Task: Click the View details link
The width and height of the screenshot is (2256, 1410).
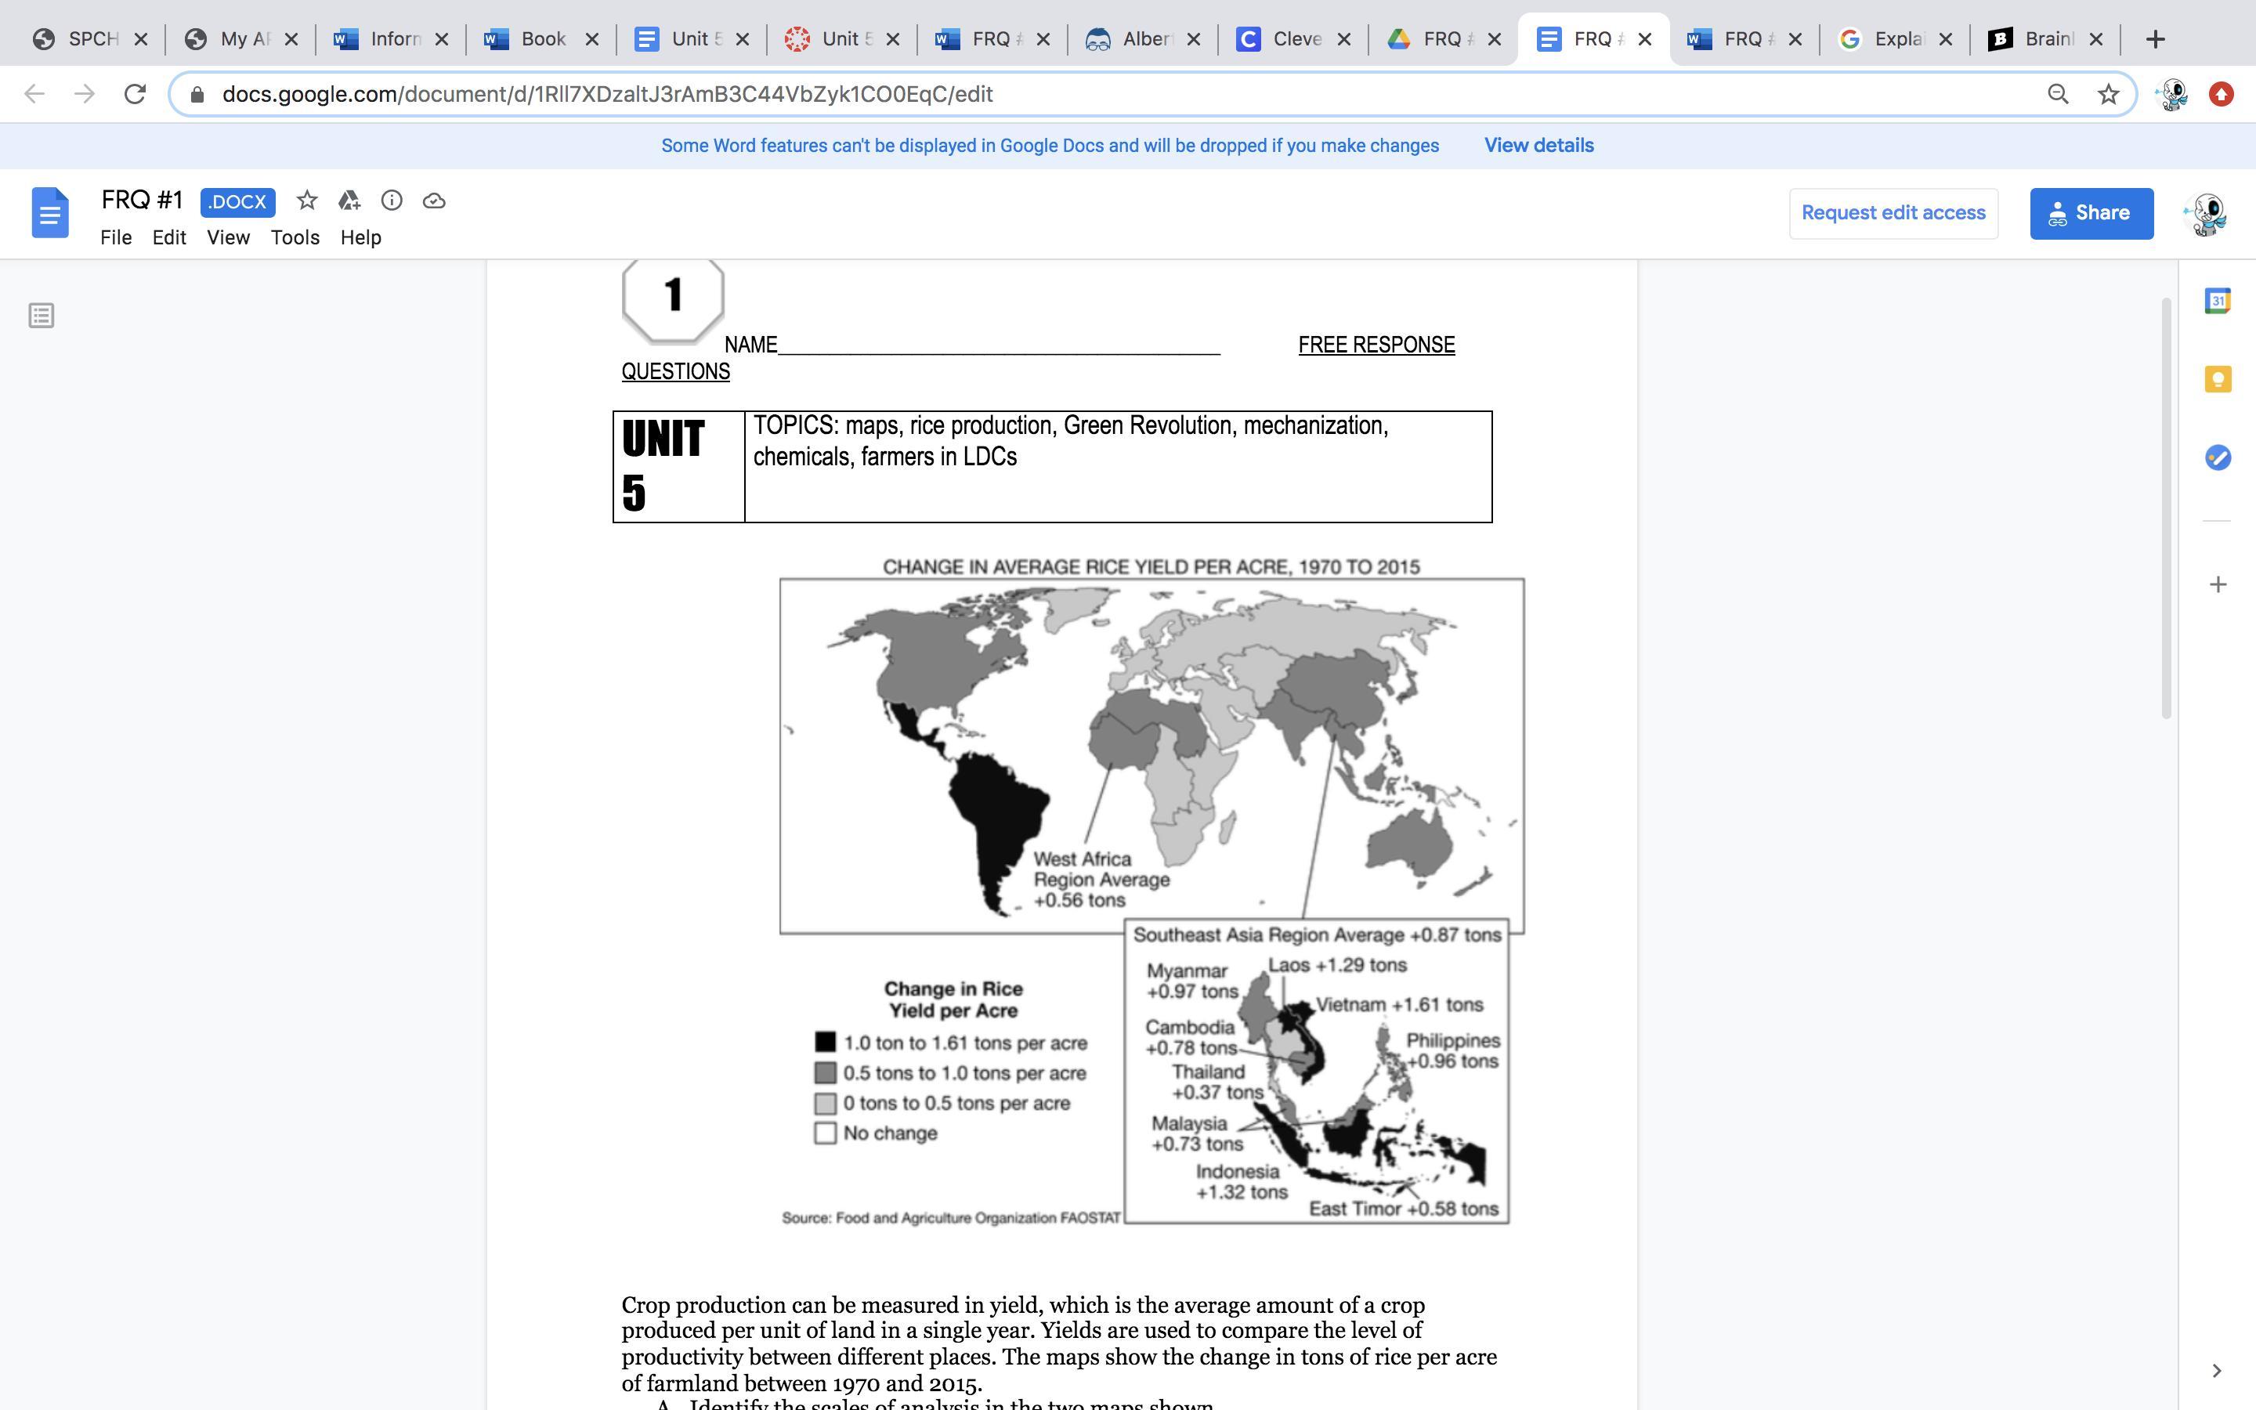Action: [x=1538, y=146]
